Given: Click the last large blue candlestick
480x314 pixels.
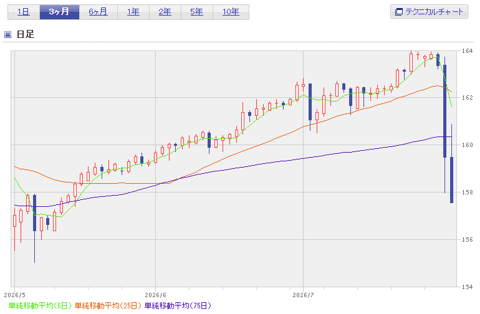Looking at the screenshot, I should click(x=451, y=180).
